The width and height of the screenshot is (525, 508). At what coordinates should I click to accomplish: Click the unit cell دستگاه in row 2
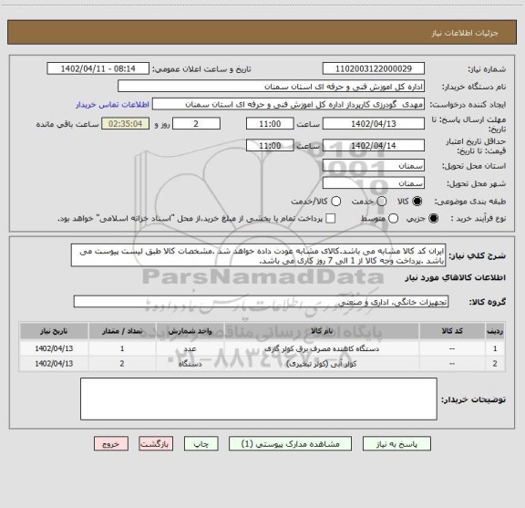coord(190,364)
